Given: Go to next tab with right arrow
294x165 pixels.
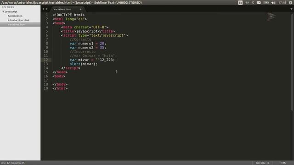Looking at the screenshot, I should 46,9.
